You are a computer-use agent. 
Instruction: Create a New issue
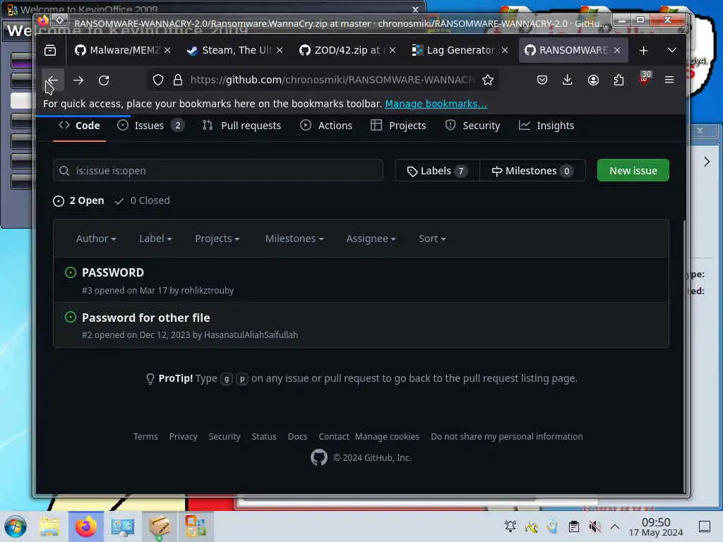coord(633,171)
